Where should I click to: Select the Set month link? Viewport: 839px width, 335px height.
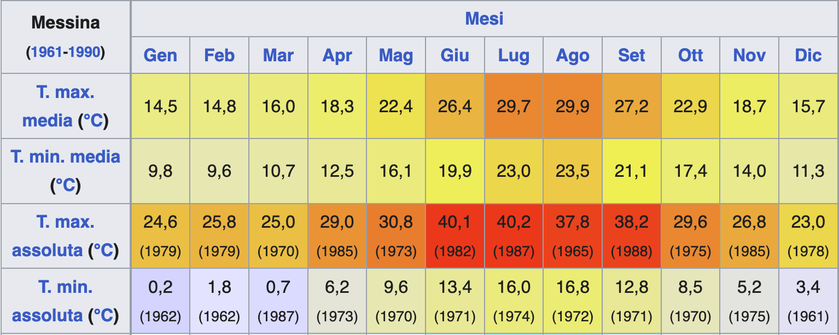click(x=632, y=55)
